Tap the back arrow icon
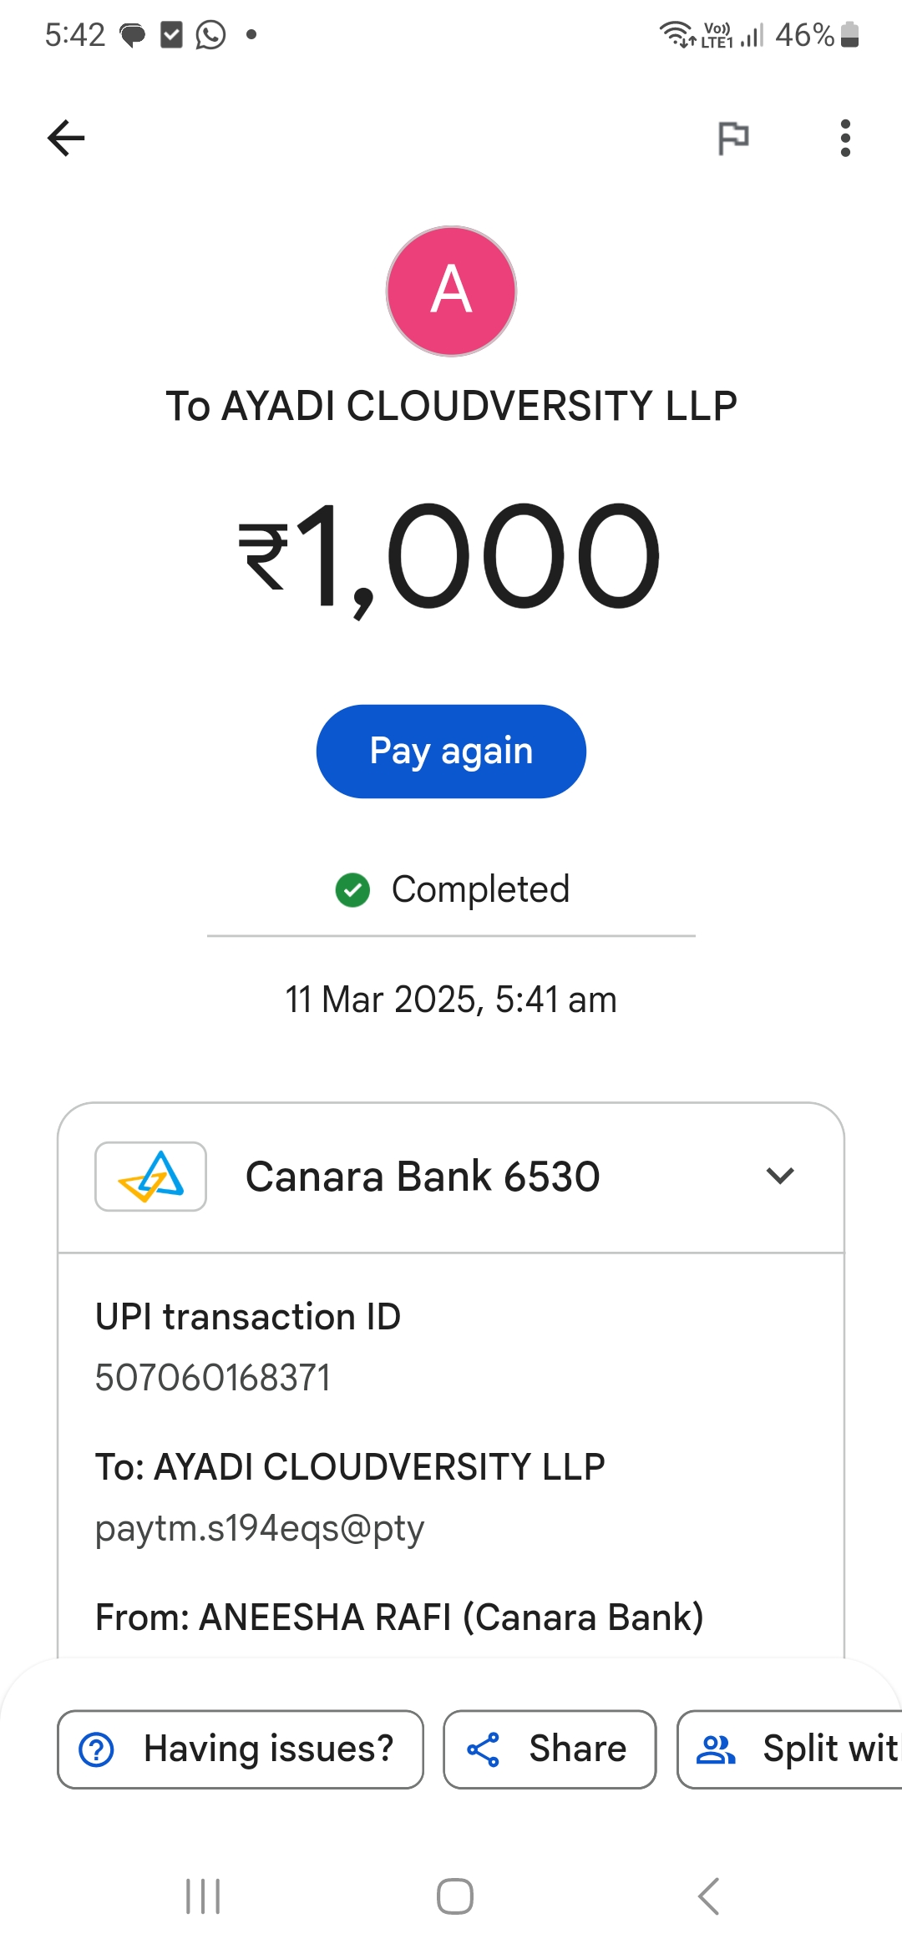Viewport: 902px width, 1954px height. (x=66, y=138)
